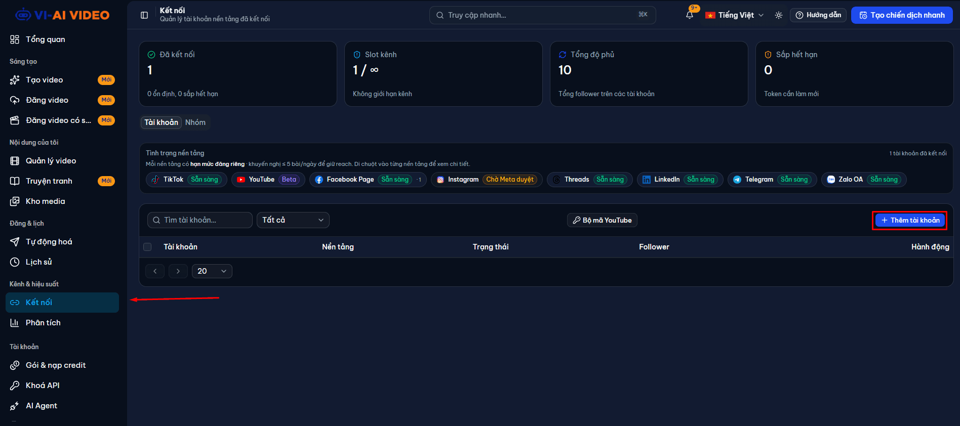Select Kết nối in sidebar
This screenshot has height=426, width=960.
pyautogui.click(x=62, y=303)
